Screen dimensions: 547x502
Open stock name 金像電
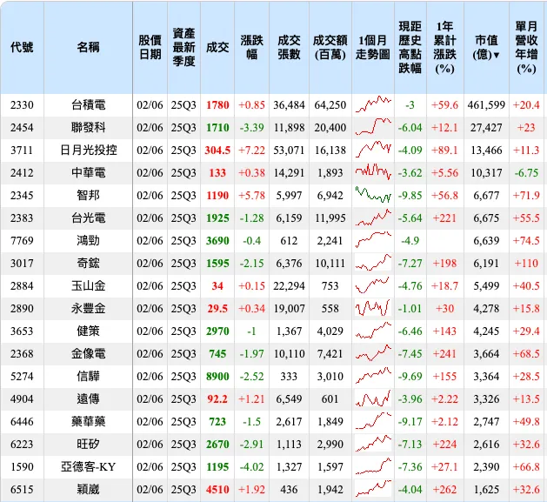click(88, 353)
